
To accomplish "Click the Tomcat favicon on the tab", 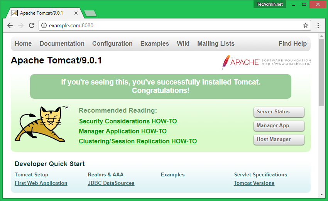I will [15, 13].
